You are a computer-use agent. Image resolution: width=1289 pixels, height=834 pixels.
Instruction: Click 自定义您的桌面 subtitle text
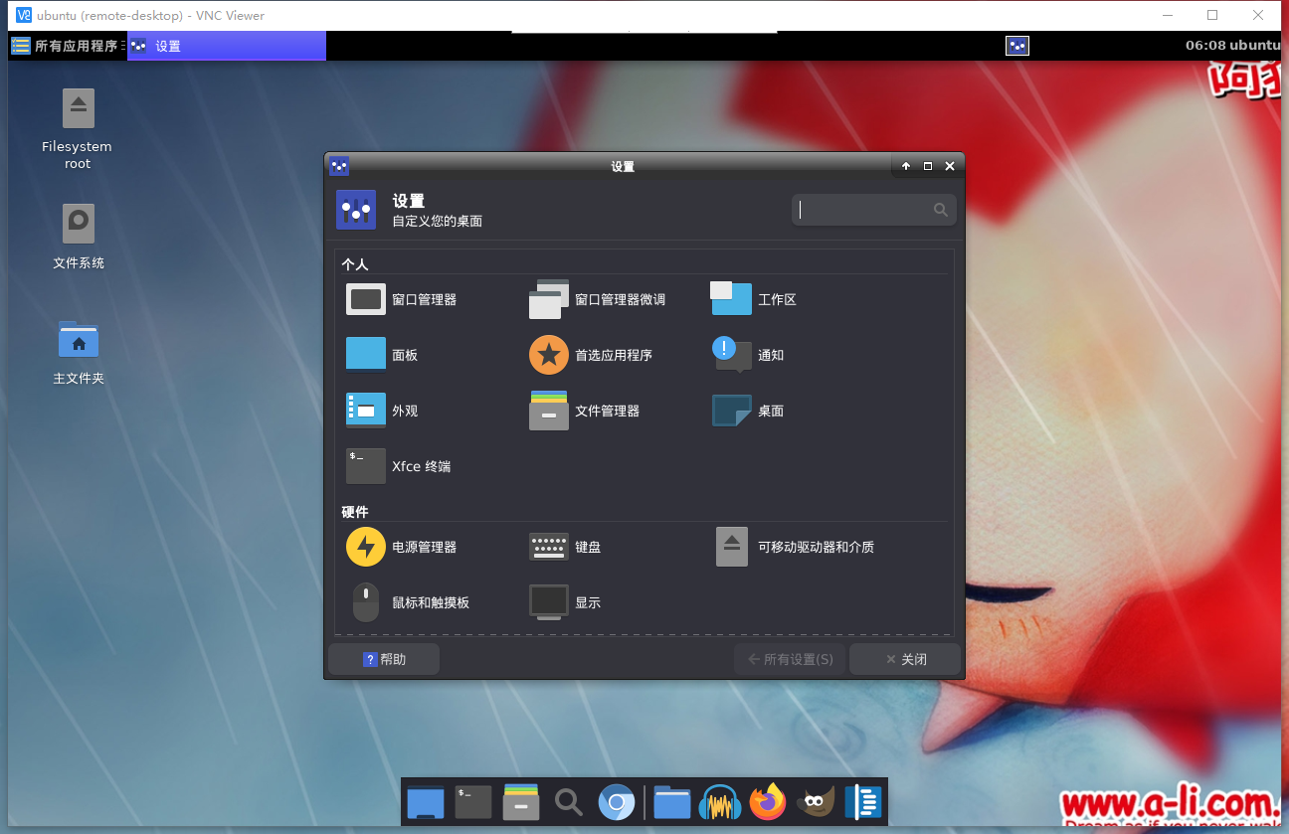point(438,221)
